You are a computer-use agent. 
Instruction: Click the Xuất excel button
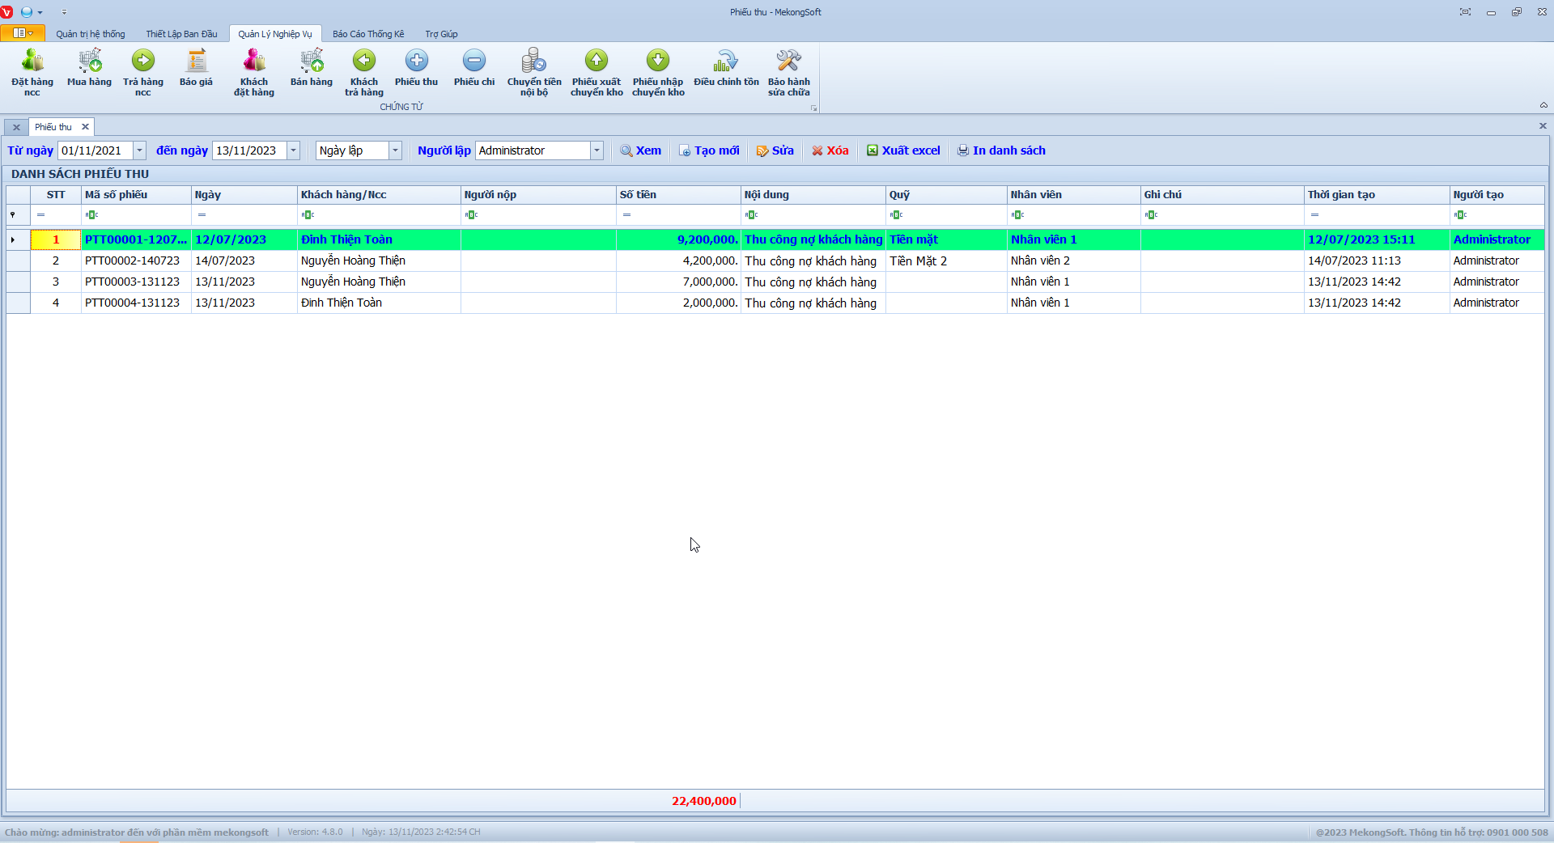click(x=903, y=150)
